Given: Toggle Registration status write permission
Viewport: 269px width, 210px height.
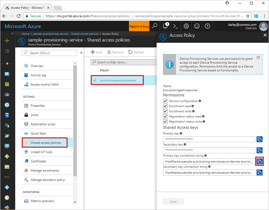Looking at the screenshot, I should 165,122.
